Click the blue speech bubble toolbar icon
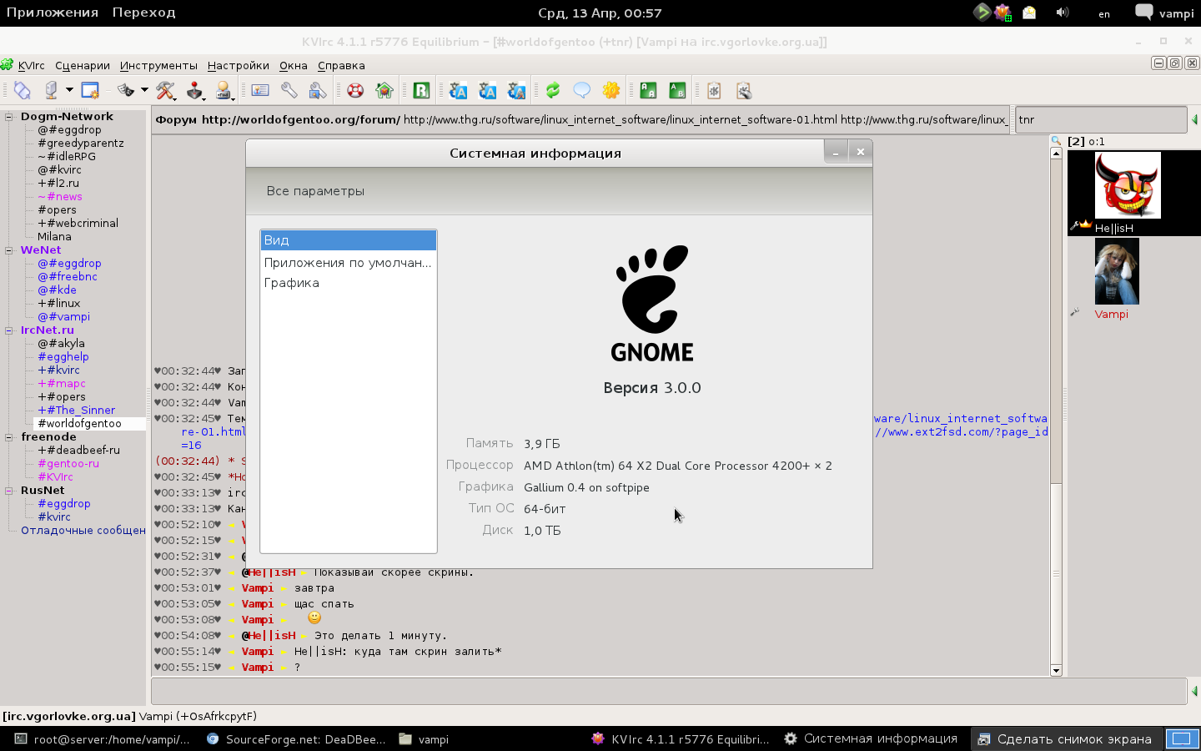 582,90
